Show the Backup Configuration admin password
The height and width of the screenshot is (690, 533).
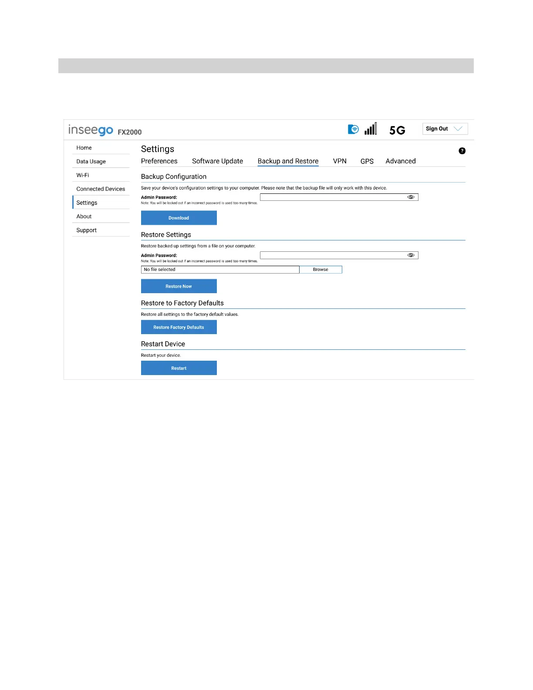click(411, 197)
